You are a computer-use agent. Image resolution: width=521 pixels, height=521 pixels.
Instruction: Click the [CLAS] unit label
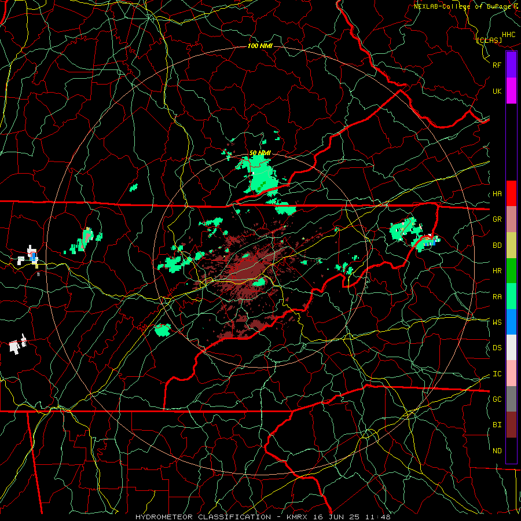click(x=489, y=40)
